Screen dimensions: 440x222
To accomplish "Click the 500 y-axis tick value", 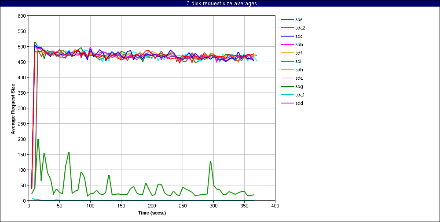I will pos(22,47).
